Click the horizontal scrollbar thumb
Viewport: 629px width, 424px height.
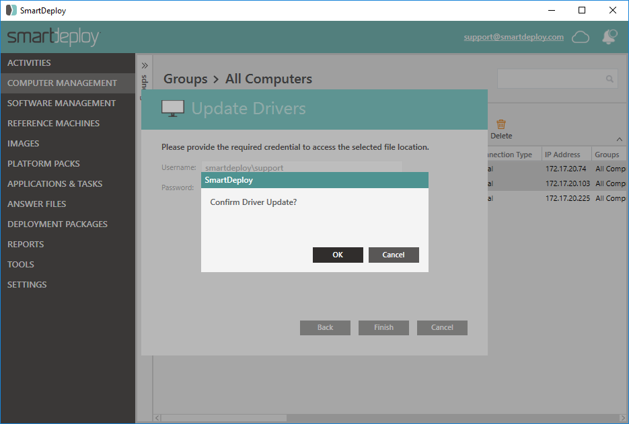coord(224,418)
